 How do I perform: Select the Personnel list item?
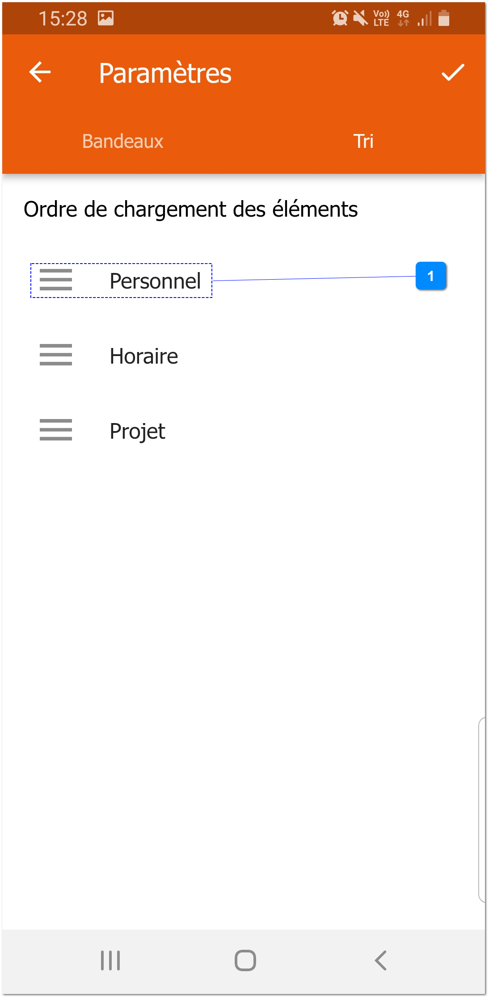click(x=155, y=281)
